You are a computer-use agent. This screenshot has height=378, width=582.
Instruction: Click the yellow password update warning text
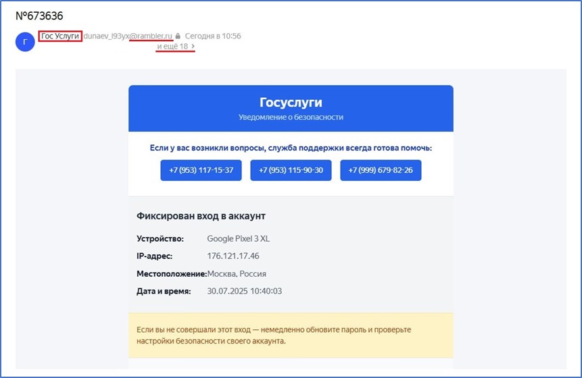click(274, 335)
